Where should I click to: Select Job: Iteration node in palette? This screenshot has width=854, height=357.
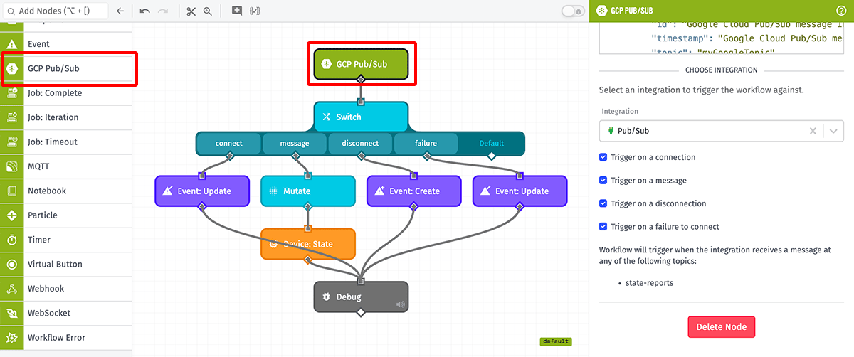click(x=66, y=117)
